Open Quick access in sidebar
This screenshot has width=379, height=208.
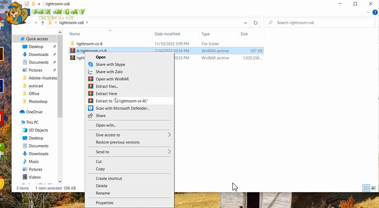click(x=37, y=39)
